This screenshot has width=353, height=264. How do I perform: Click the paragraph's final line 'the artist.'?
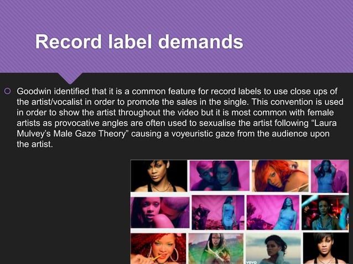(x=35, y=144)
